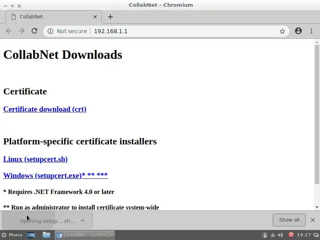
Task: Click the Run as administrator note
Action: (x=81, y=207)
